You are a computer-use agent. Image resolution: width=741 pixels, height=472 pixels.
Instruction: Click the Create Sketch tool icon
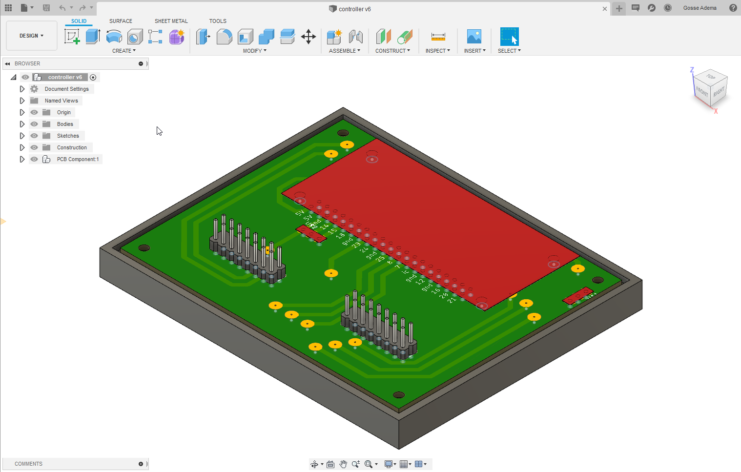click(x=72, y=37)
